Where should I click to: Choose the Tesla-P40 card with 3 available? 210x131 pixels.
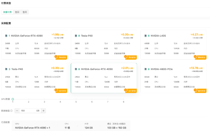[x=34, y=78]
